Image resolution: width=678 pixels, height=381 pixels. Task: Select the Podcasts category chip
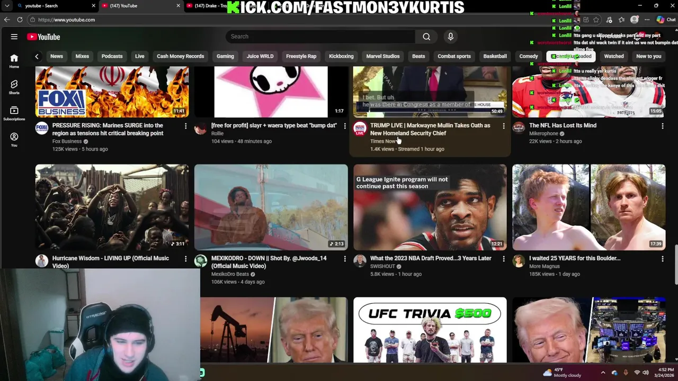tap(112, 56)
